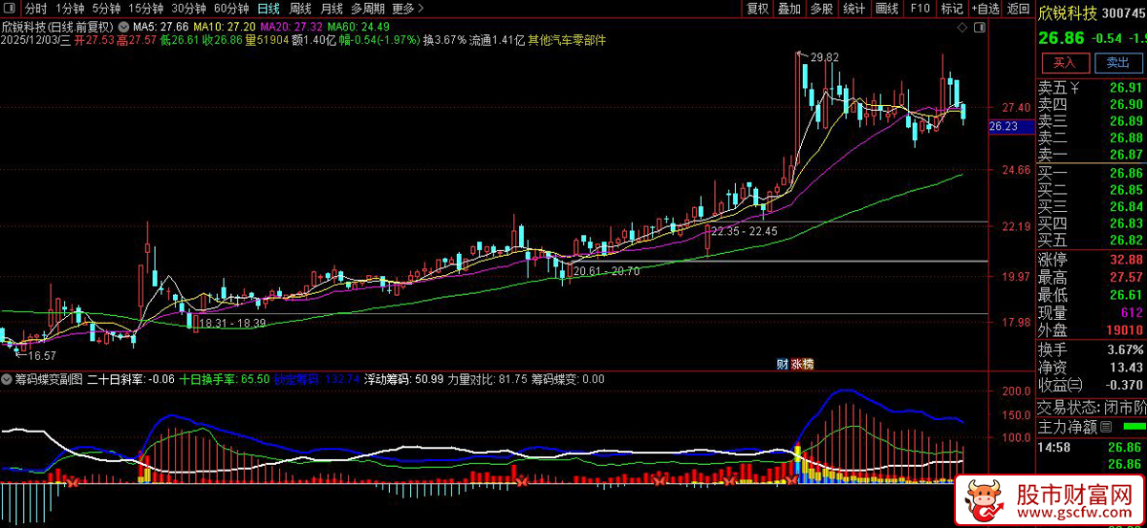Click the 换手 value 3.67%
Image resolution: width=1147 pixels, height=528 pixels.
(x=1124, y=349)
